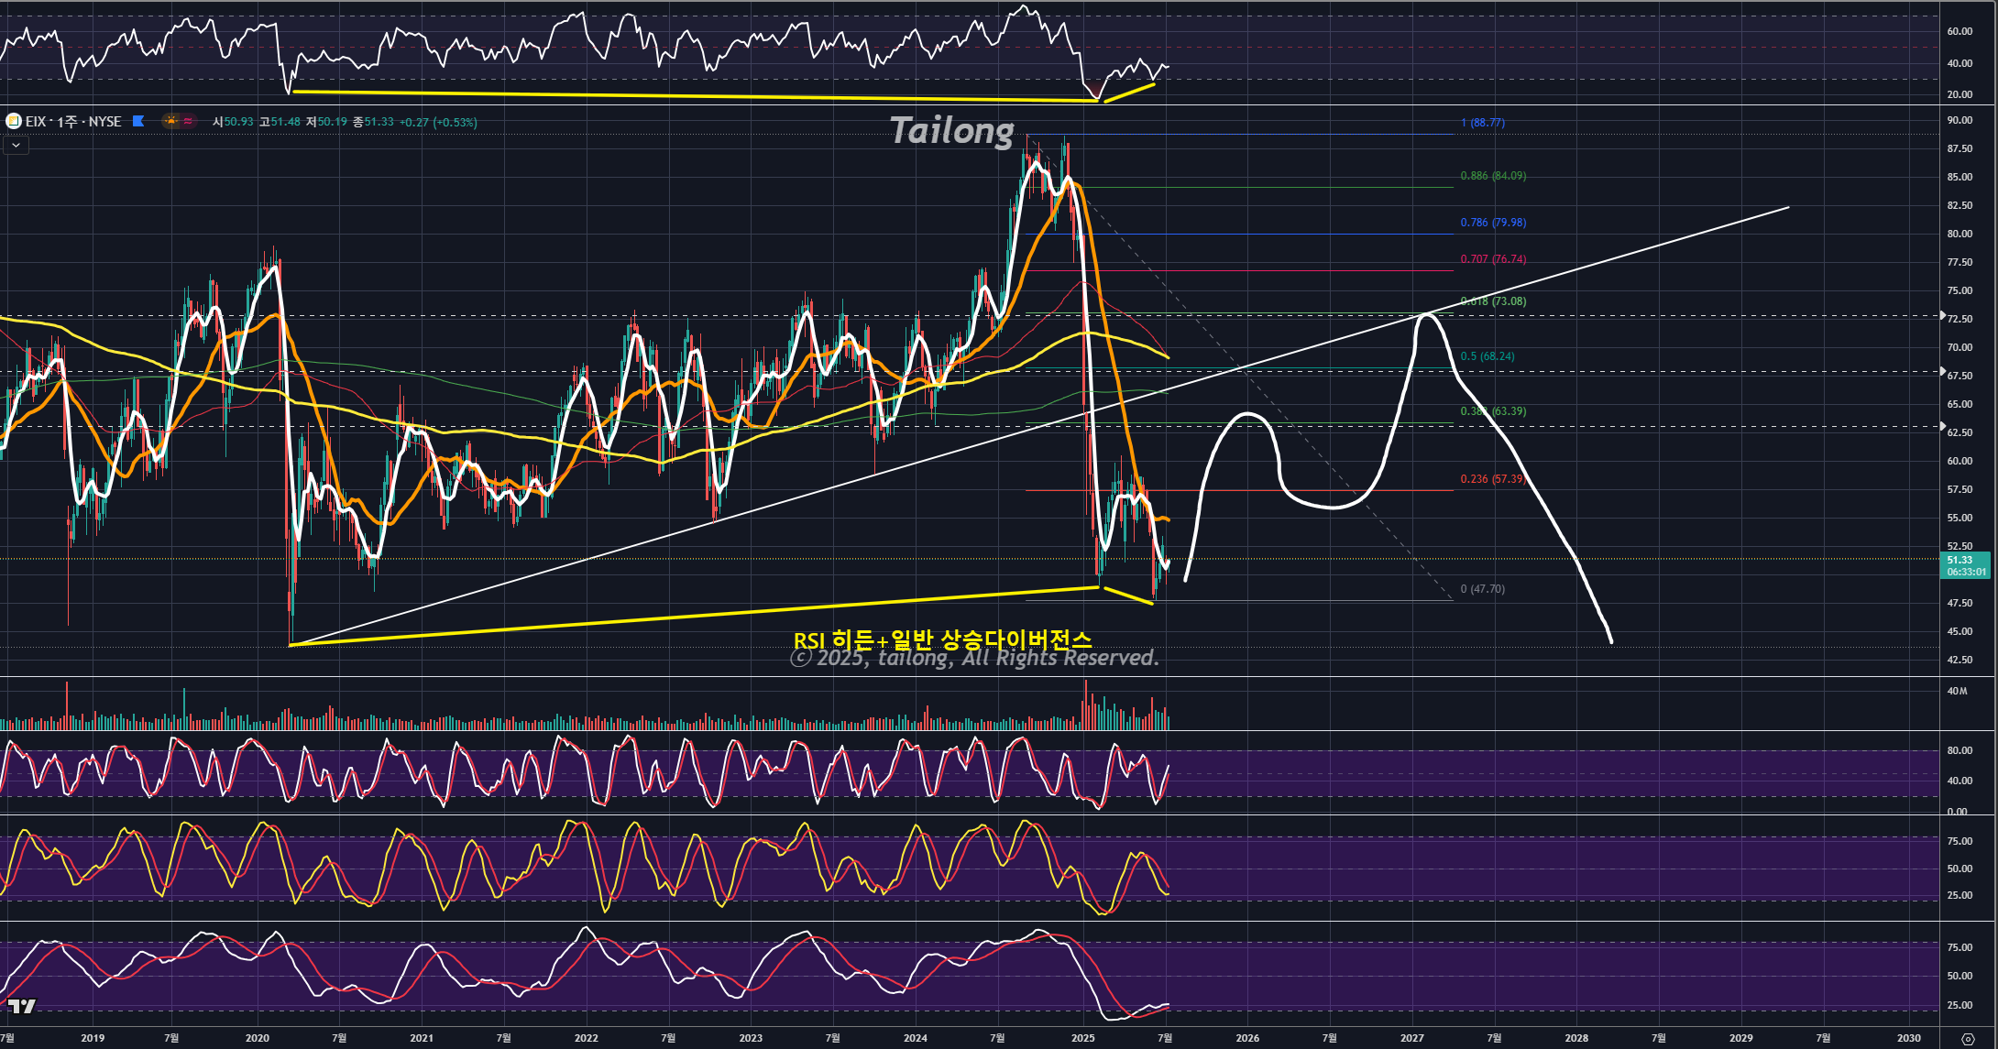Click the pink approximate-sign data icon

pyautogui.click(x=188, y=121)
